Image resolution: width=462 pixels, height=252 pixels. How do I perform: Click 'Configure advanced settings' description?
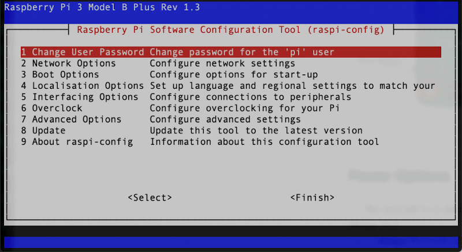pos(225,119)
